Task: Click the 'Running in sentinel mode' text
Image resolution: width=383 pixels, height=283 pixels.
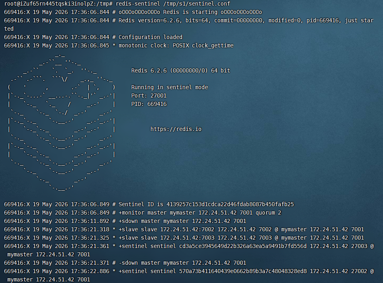Action: [170, 87]
